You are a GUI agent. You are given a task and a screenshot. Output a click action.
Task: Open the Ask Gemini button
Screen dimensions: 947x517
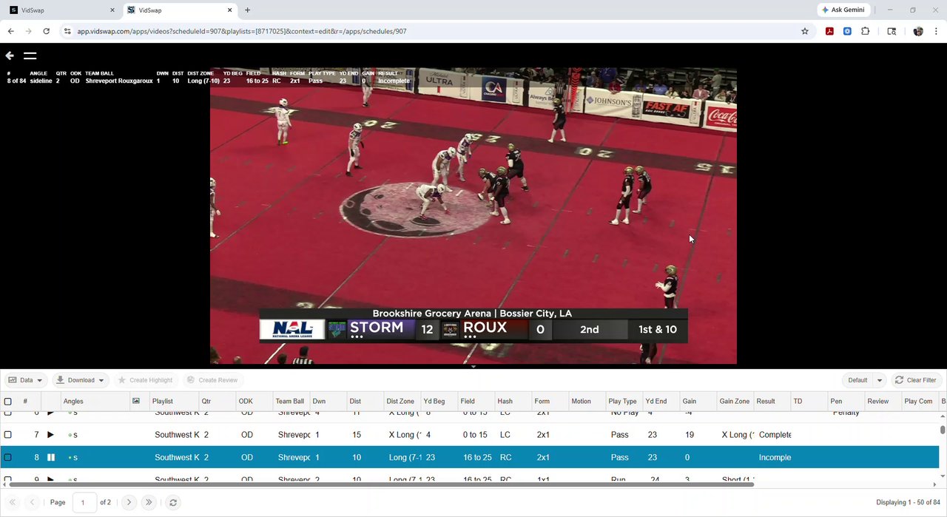tap(843, 10)
